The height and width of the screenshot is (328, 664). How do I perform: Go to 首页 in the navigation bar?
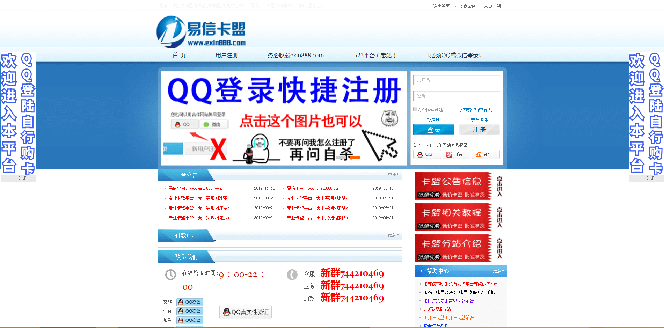179,55
